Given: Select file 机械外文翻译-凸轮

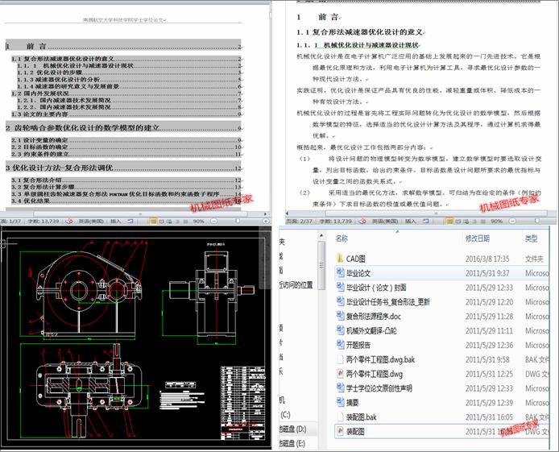Looking at the screenshot, I should click(371, 331).
